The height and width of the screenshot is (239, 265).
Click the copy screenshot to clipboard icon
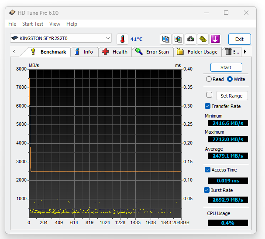tap(178, 39)
